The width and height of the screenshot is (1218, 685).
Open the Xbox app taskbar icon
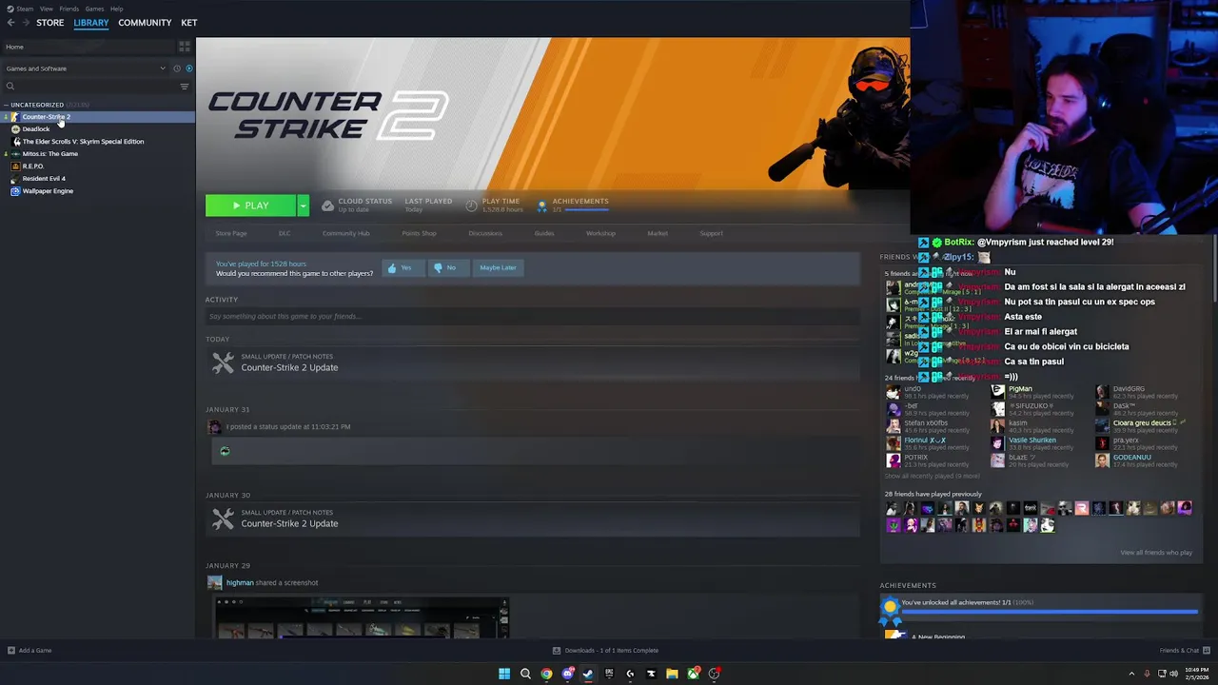[x=693, y=674]
